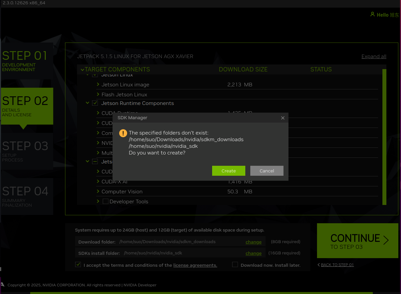Click CONTINUE to Step 03 button
The height and width of the screenshot is (294, 401).
[358, 241]
